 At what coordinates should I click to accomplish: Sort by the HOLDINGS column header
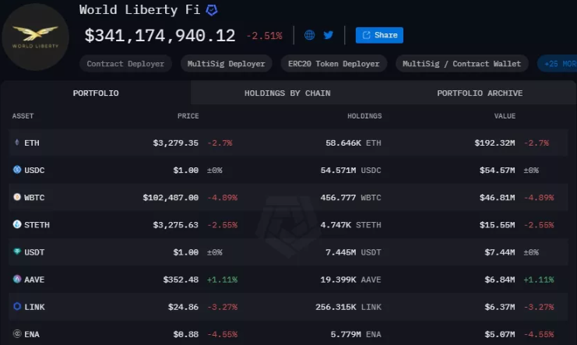pyautogui.click(x=364, y=116)
